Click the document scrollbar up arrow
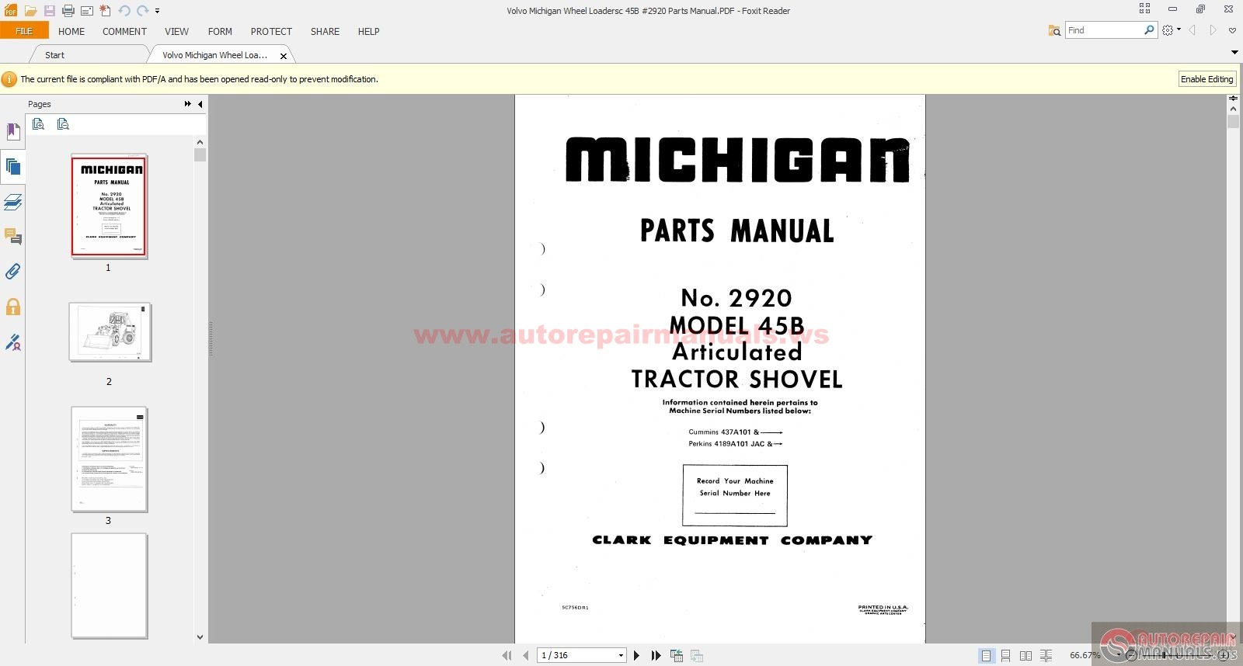1243x666 pixels. [1233, 110]
